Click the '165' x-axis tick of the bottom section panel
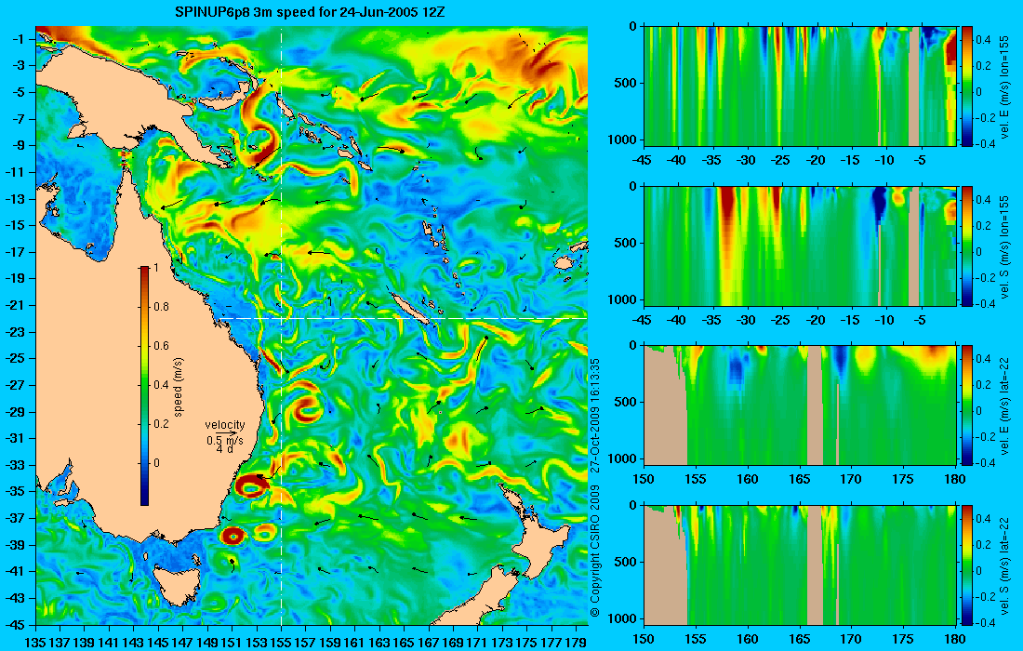The height and width of the screenshot is (651, 1023). point(799,639)
